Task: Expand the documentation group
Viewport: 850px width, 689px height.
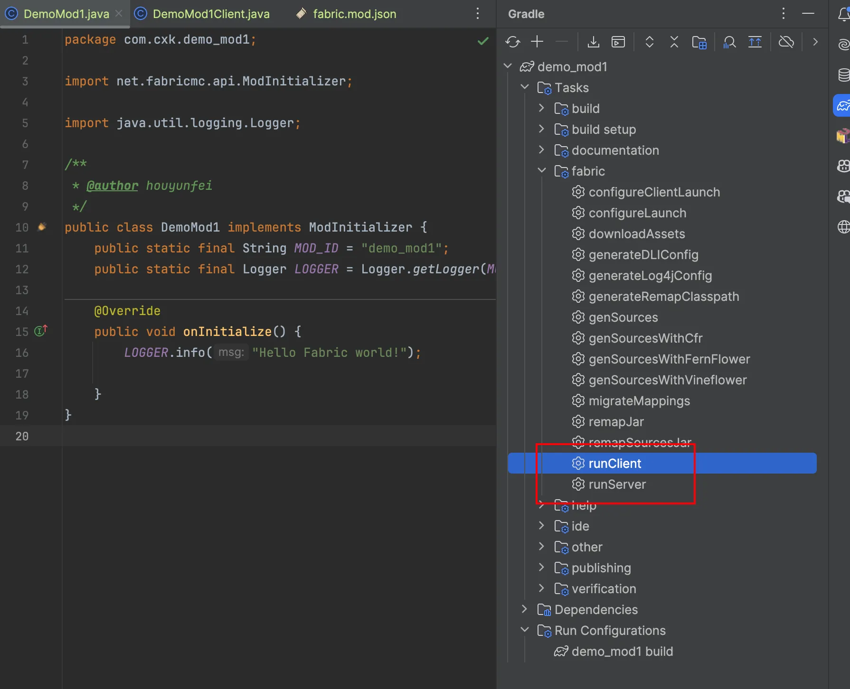Action: click(x=541, y=149)
